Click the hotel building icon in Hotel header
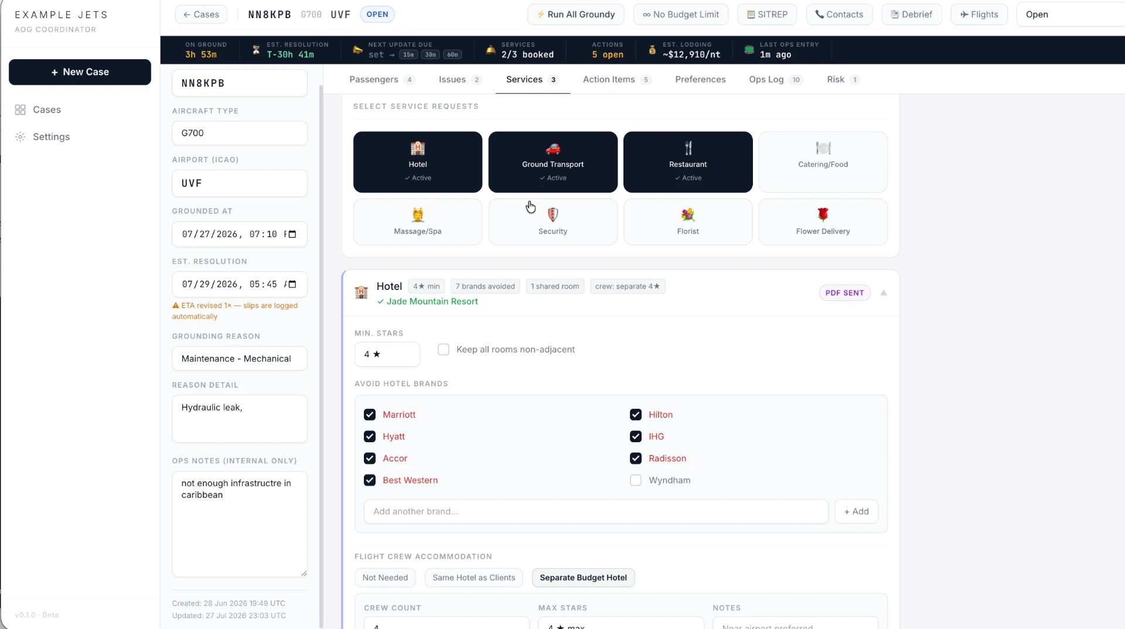 tap(362, 292)
